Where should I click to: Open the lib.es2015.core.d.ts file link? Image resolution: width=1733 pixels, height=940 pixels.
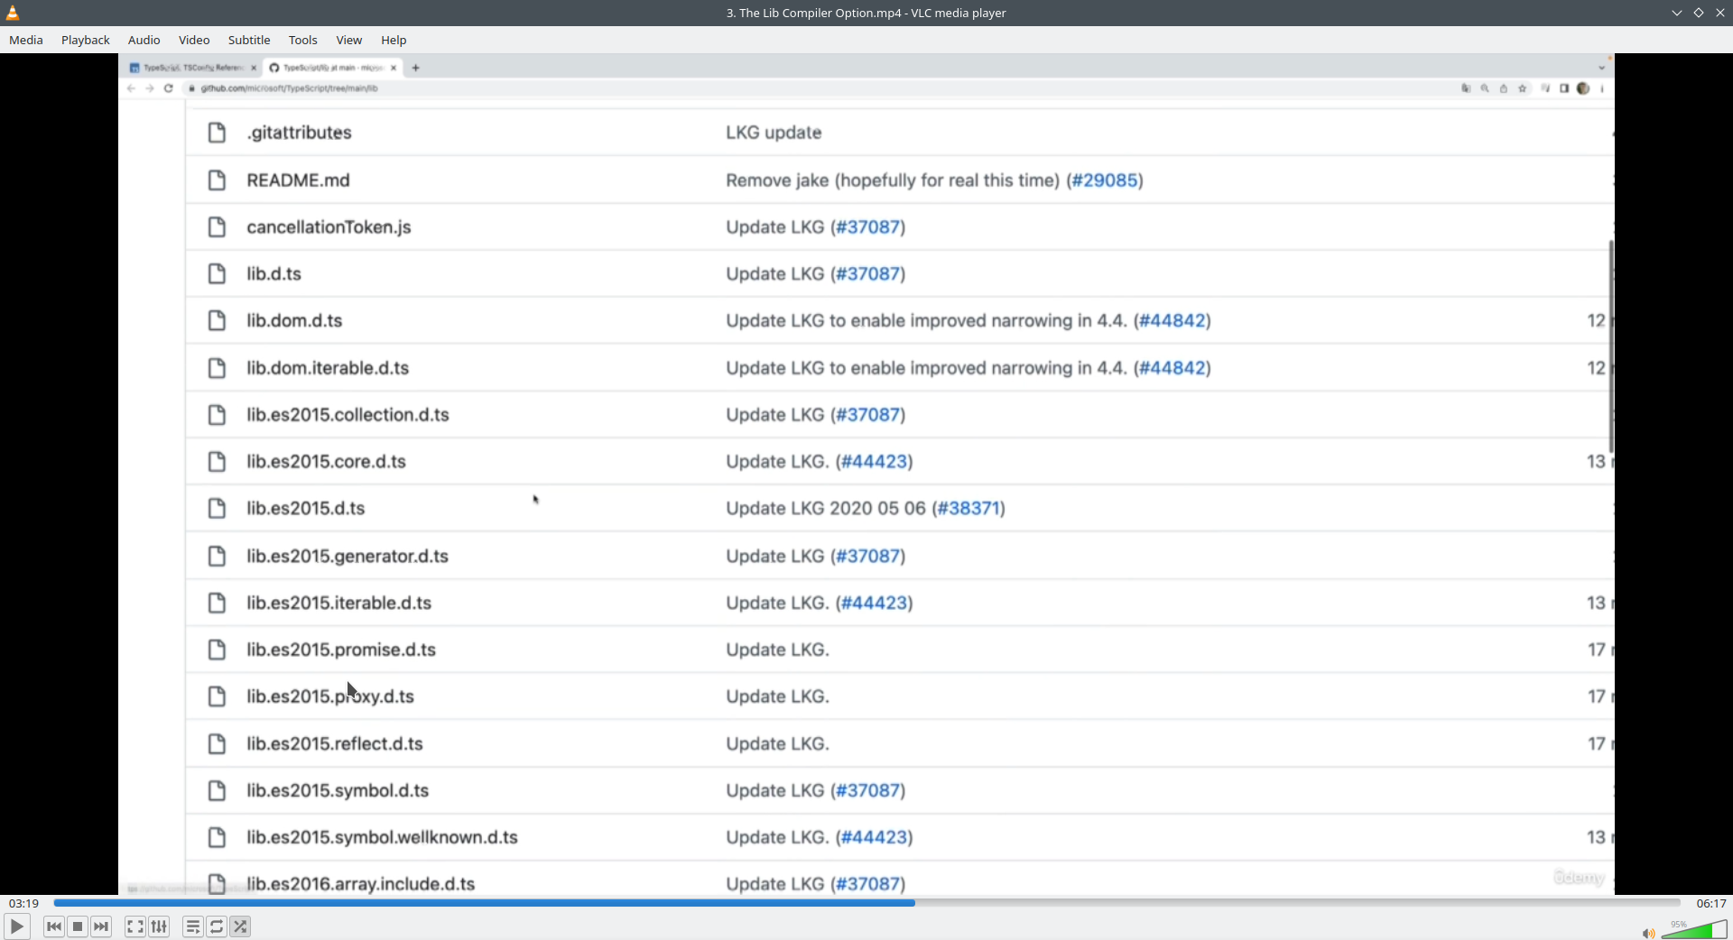pyautogui.click(x=327, y=462)
